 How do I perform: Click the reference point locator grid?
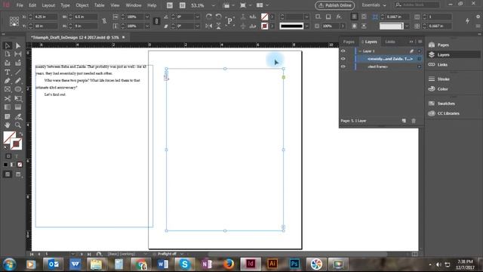(x=14, y=21)
